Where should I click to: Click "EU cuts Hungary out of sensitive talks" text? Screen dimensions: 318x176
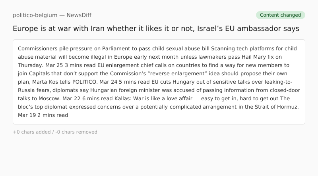click(x=192, y=82)
